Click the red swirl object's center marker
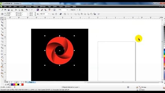This screenshot has width=165, height=93. (x=60, y=51)
